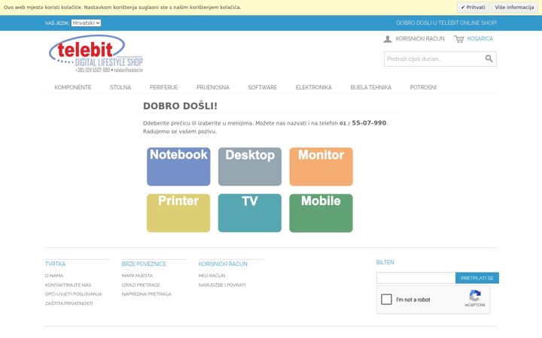Open the TV category tile

click(x=250, y=213)
